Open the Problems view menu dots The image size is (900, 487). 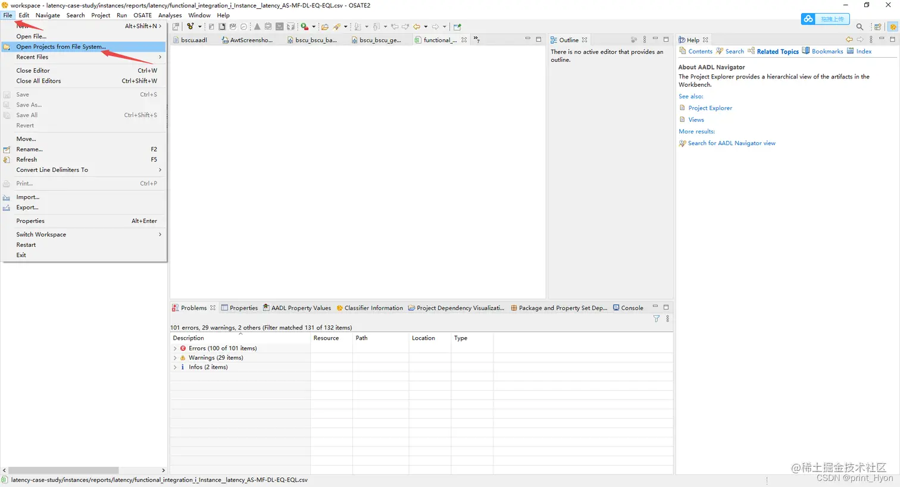tap(668, 319)
